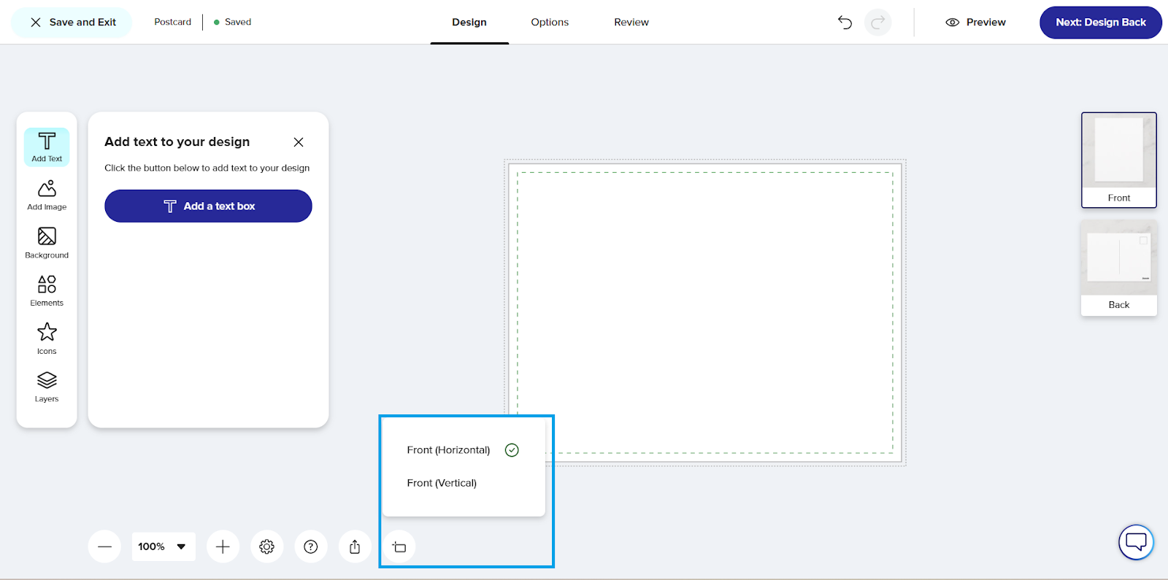The image size is (1168, 580).
Task: Select the Back page thumbnail
Action: 1118,268
